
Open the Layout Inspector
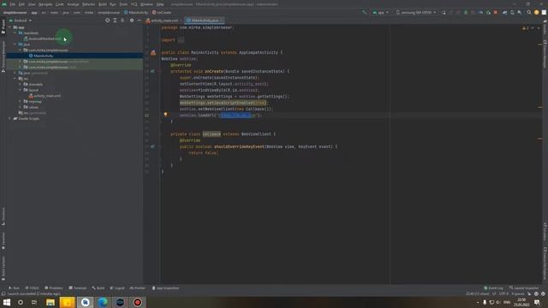tap(524, 288)
